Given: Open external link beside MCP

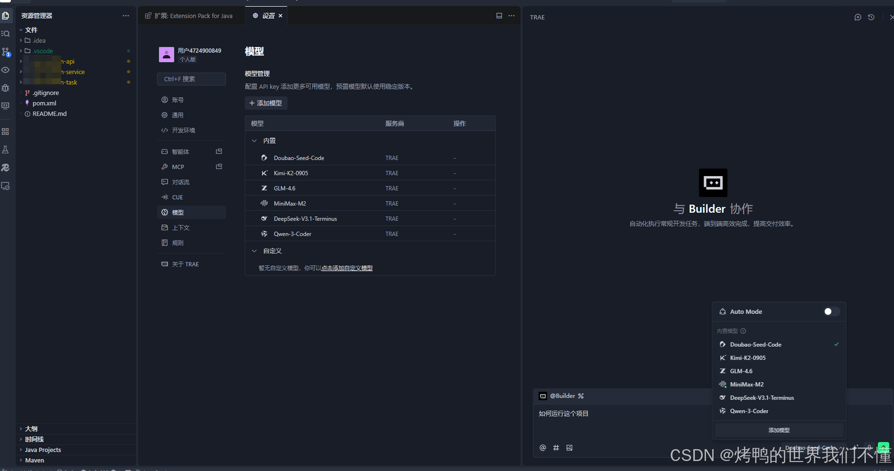Looking at the screenshot, I should click(x=219, y=167).
